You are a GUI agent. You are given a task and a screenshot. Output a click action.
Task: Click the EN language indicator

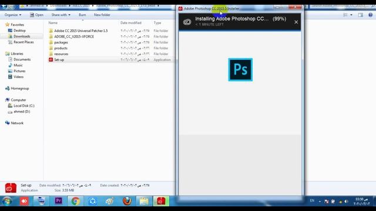coord(312,200)
